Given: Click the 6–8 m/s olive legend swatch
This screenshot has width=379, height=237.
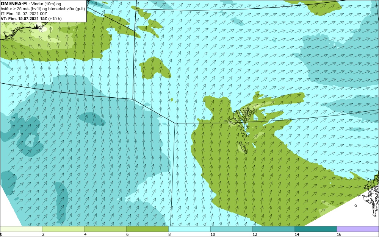Looking at the screenshot, I should pos(147,229).
